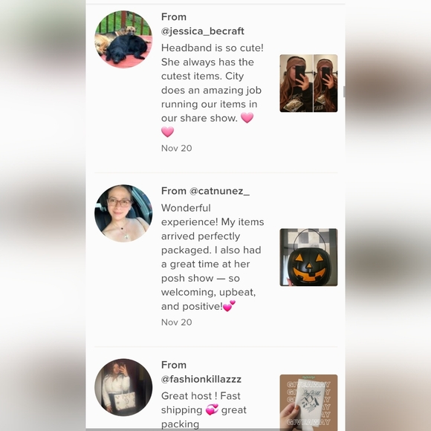
Task: Click the Nov 20 date under catnunez_'s review
Action: 176,323
